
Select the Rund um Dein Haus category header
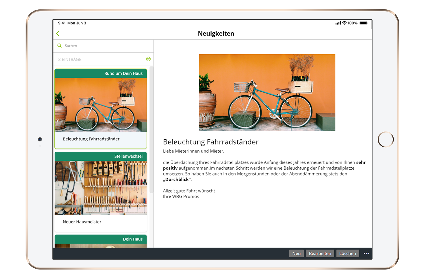tap(101, 74)
